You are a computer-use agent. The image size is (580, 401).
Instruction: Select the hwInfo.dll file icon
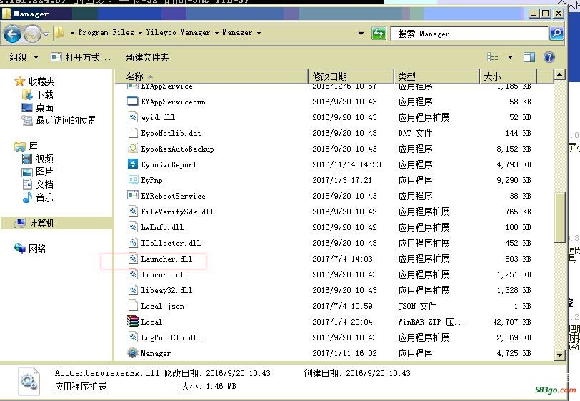point(133,227)
